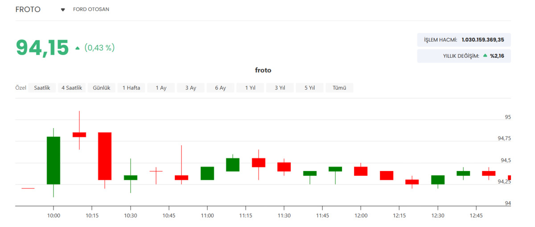
Task: Select the 1 Yıl range
Action: coord(250,88)
